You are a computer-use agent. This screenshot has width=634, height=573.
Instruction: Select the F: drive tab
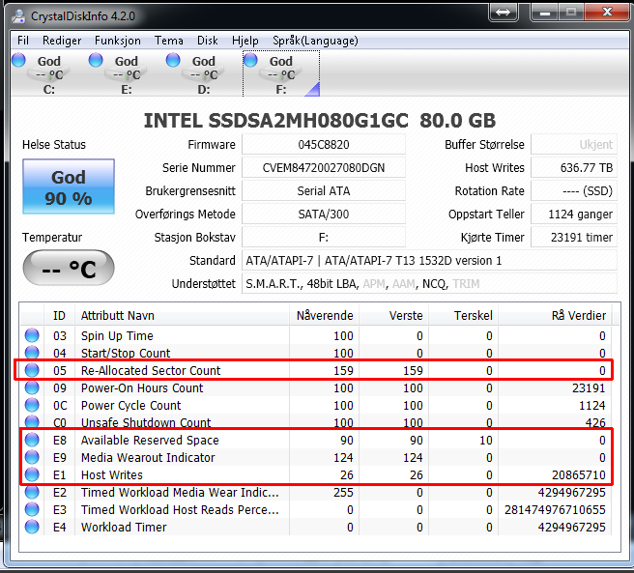[x=281, y=74]
